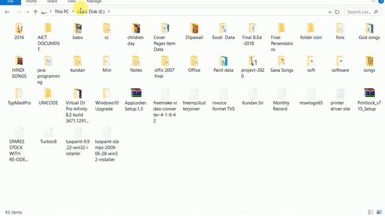This screenshot has height=216, width=385.
Task: Expand chevron after This PC breadcrumb
Action: pyautogui.click(x=73, y=11)
